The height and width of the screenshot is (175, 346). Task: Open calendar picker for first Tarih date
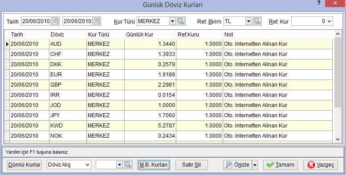(55, 21)
